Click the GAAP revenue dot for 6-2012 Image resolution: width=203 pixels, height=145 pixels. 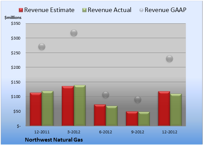(x=106, y=95)
